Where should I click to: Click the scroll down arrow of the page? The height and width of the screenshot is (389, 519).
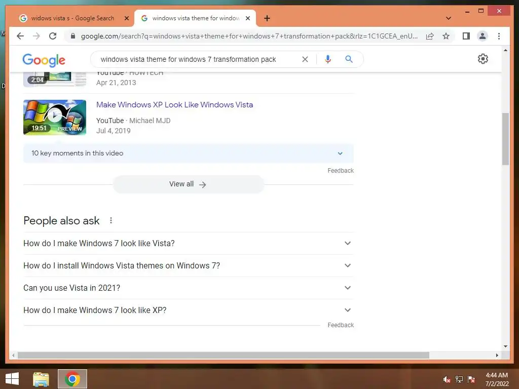coord(505,346)
